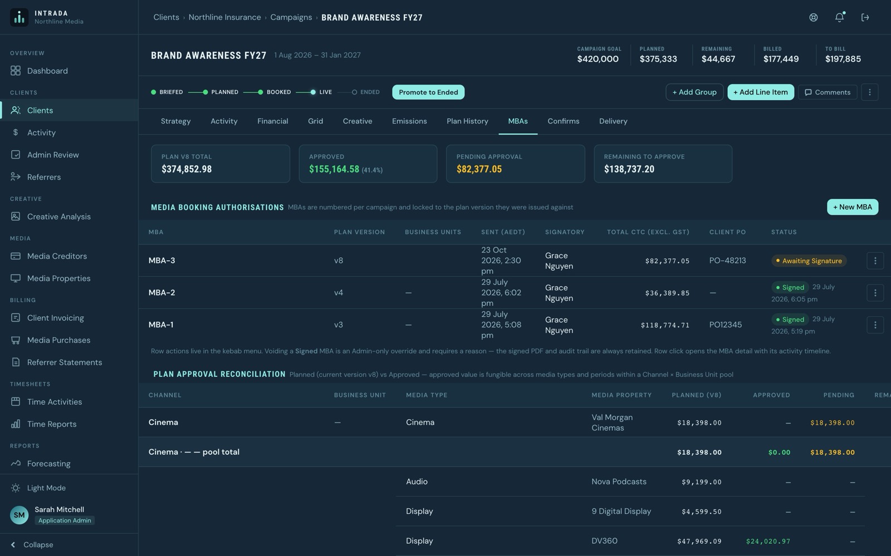Open Sarah Mitchell user profile

click(x=69, y=514)
